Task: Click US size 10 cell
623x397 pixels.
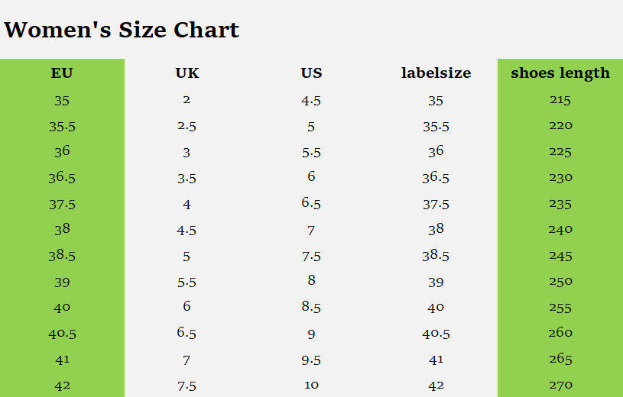Action: pos(311,385)
